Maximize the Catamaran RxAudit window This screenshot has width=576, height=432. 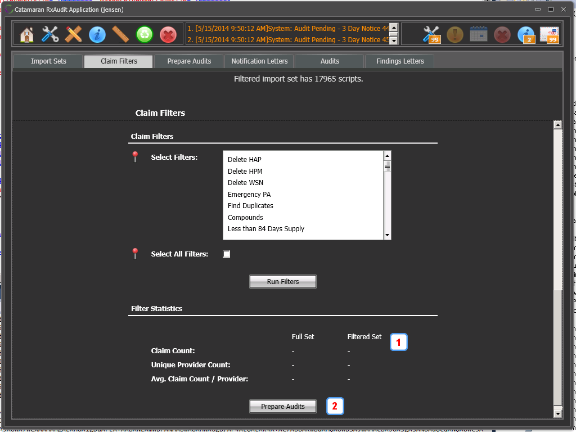tap(551, 10)
